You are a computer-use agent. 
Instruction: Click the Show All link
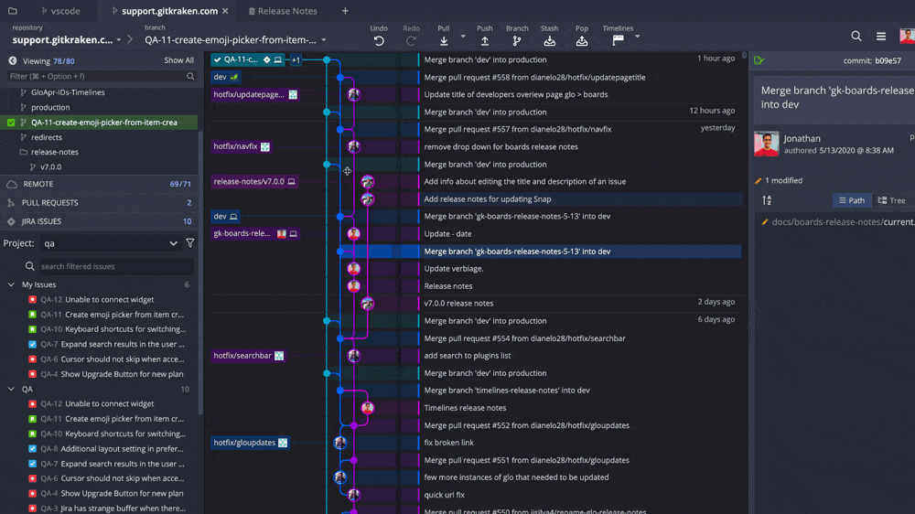(178, 60)
